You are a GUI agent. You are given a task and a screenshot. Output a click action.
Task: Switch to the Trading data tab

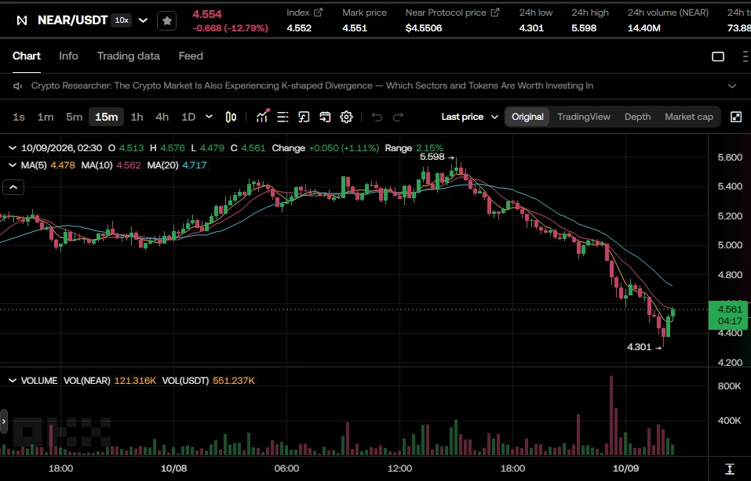pyautogui.click(x=129, y=56)
